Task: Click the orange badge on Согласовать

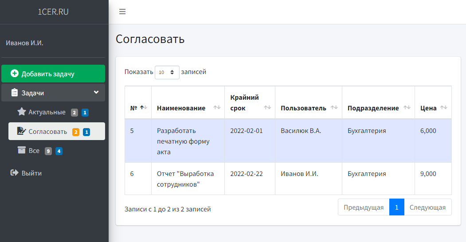Action: (x=76, y=132)
